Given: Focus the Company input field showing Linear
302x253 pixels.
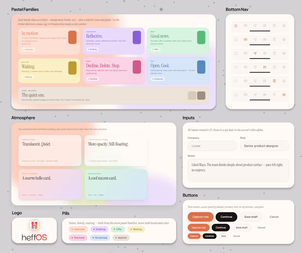Looking at the screenshot, I should 212,146.
